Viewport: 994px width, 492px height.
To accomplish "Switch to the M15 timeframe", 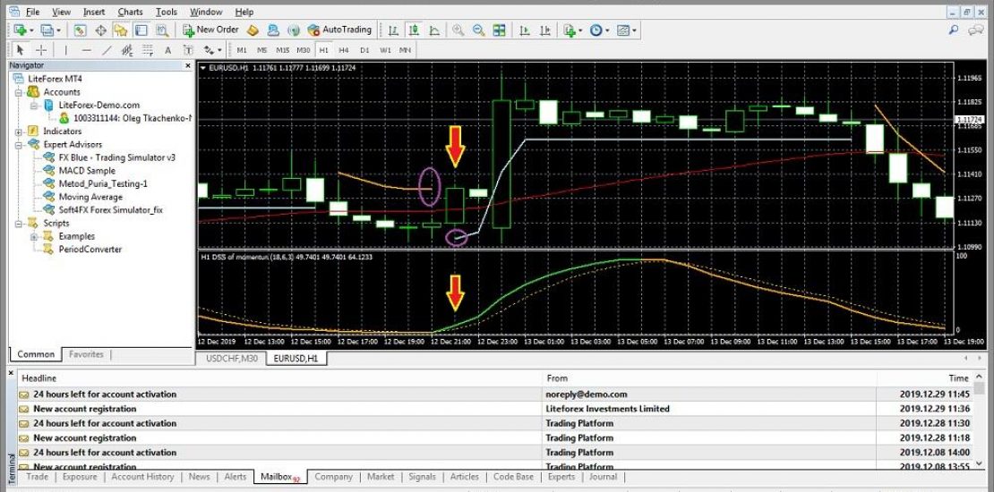I will click(282, 50).
